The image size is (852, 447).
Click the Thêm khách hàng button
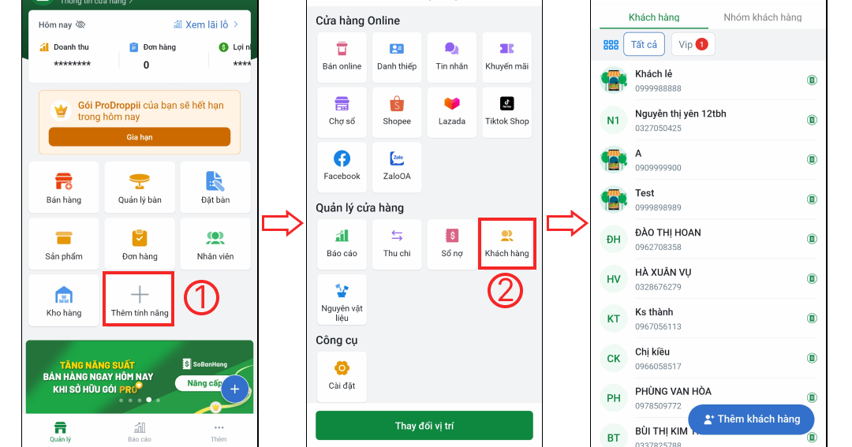tap(751, 419)
